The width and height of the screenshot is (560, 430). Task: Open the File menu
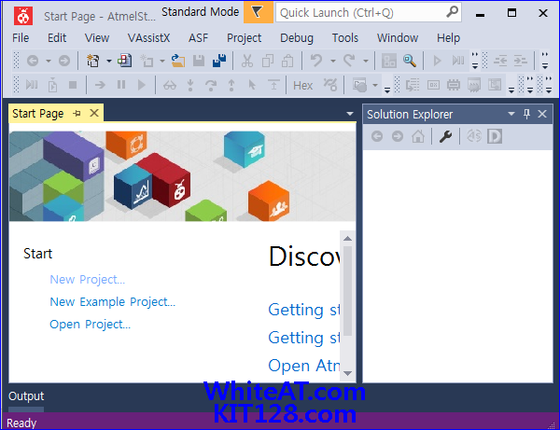(x=21, y=38)
